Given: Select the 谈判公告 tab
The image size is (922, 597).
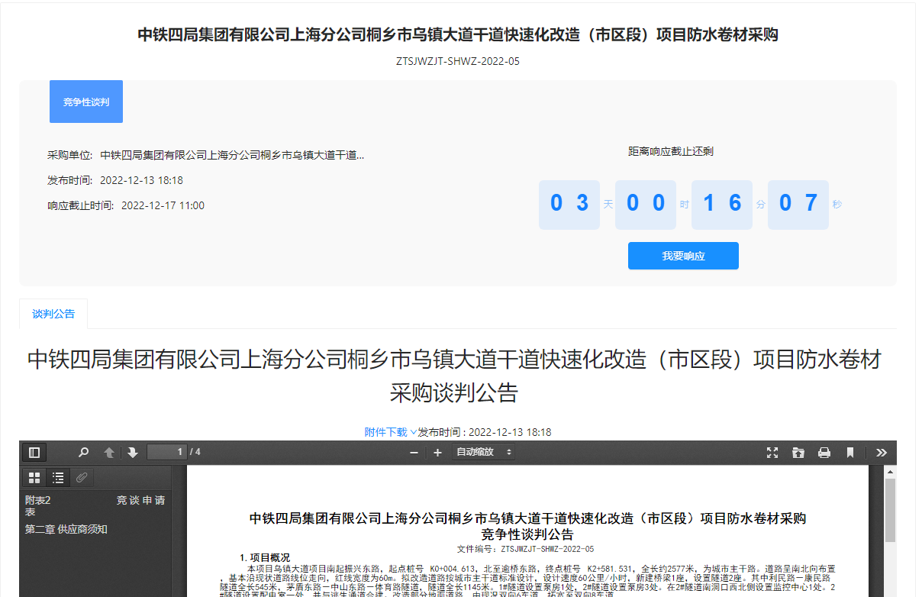Looking at the screenshot, I should (53, 314).
